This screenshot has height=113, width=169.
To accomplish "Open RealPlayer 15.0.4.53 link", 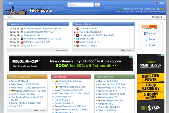I will point(112,100).
